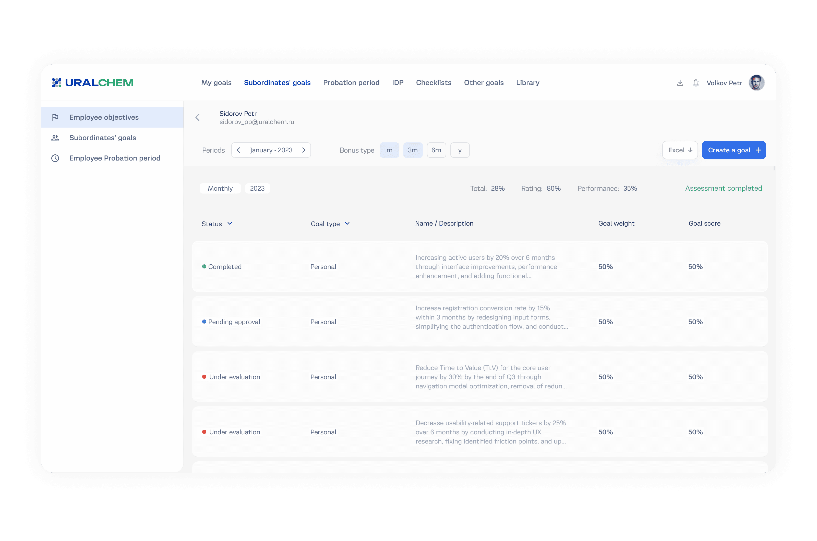
Task: Click the Employee objectives flag icon
Action: 55,117
